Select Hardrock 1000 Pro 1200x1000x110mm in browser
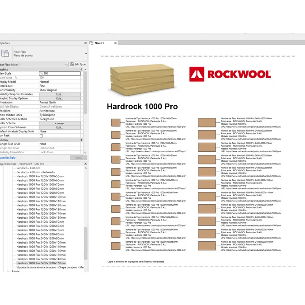This screenshot has width=305, height=305. click(41, 201)
